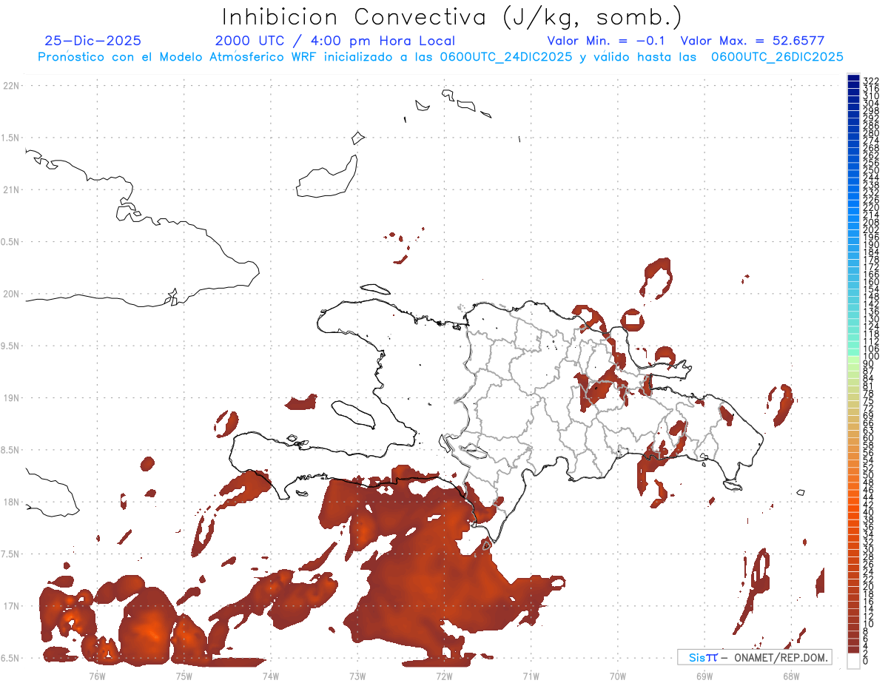Click the "17N" latitude label
Screen dimensions: 888x686
tap(11, 607)
